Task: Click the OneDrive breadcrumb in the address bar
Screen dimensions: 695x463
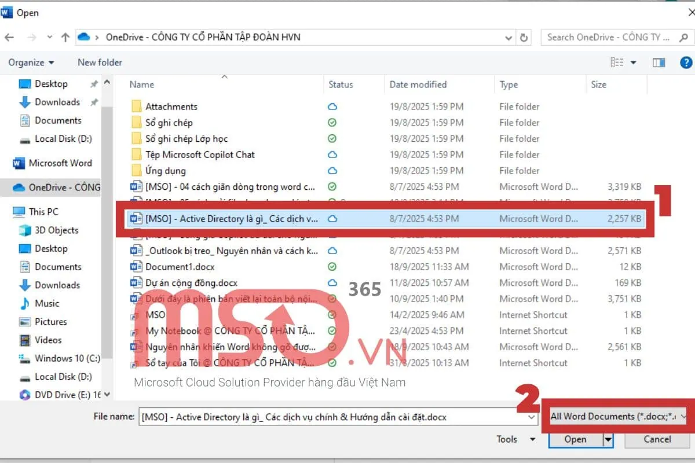Action: click(x=203, y=36)
